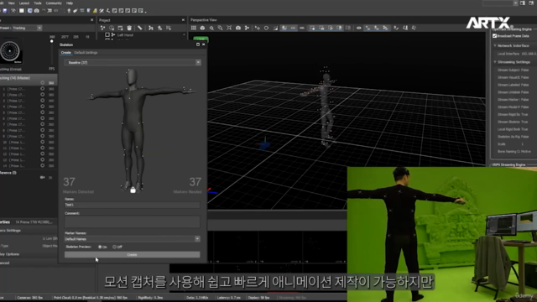Open the Layout menu

point(24,3)
